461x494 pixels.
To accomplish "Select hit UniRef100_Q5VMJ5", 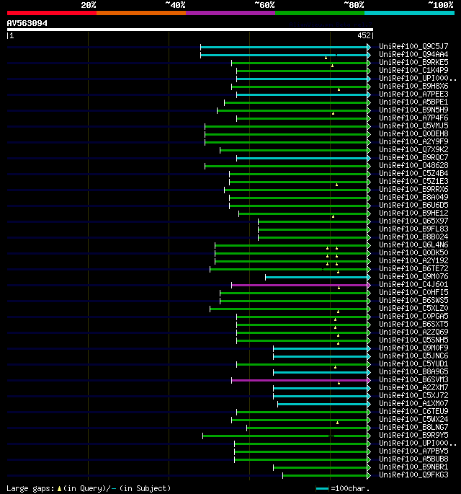I will click(x=413, y=125).
